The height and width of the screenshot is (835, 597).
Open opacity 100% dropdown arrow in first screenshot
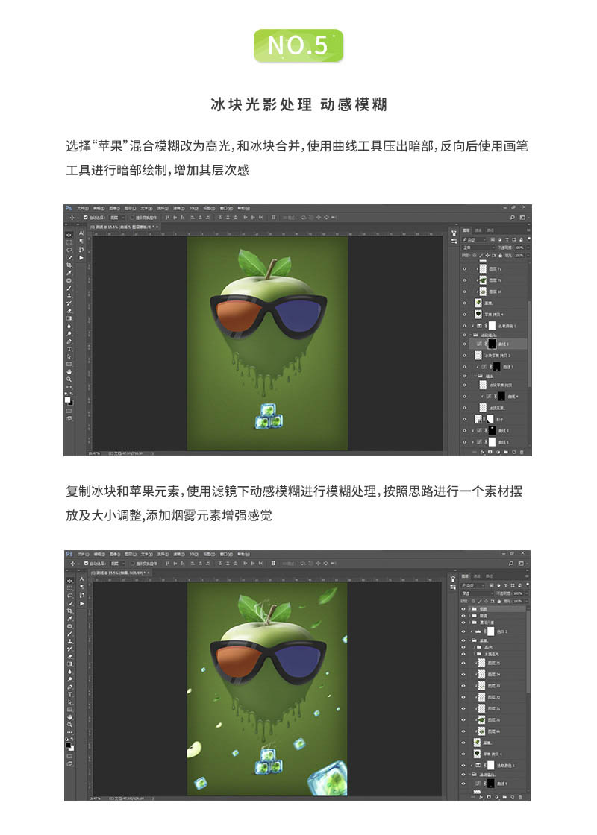(528, 247)
